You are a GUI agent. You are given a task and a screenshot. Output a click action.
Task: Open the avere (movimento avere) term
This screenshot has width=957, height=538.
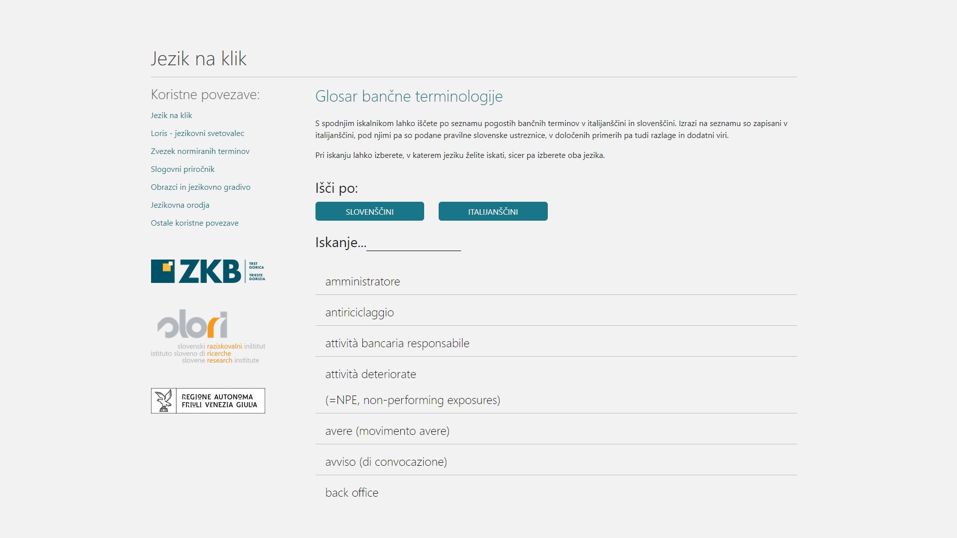[x=387, y=431]
